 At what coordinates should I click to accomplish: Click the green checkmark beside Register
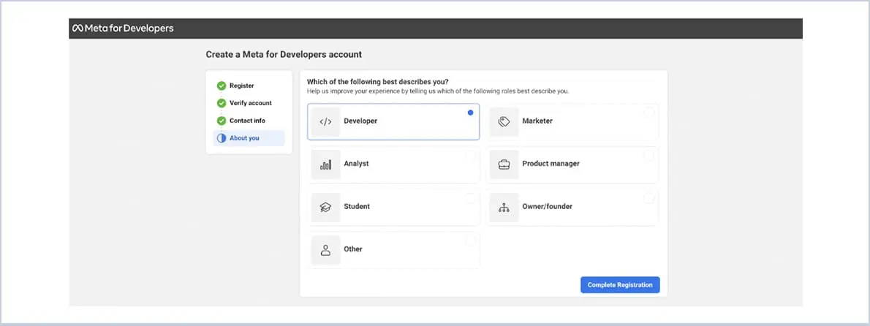pyautogui.click(x=222, y=86)
